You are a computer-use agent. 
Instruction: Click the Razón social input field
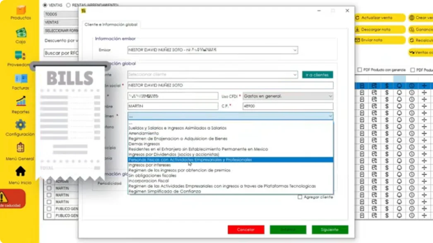click(x=230, y=85)
